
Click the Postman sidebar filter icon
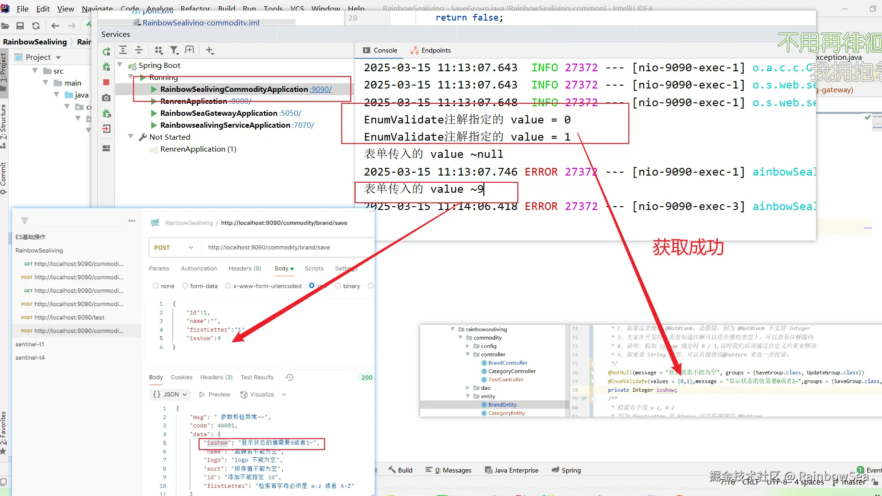24,220
